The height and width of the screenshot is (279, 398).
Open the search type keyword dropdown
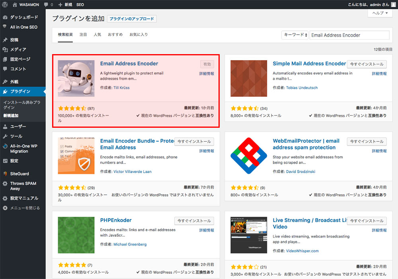coord(295,35)
